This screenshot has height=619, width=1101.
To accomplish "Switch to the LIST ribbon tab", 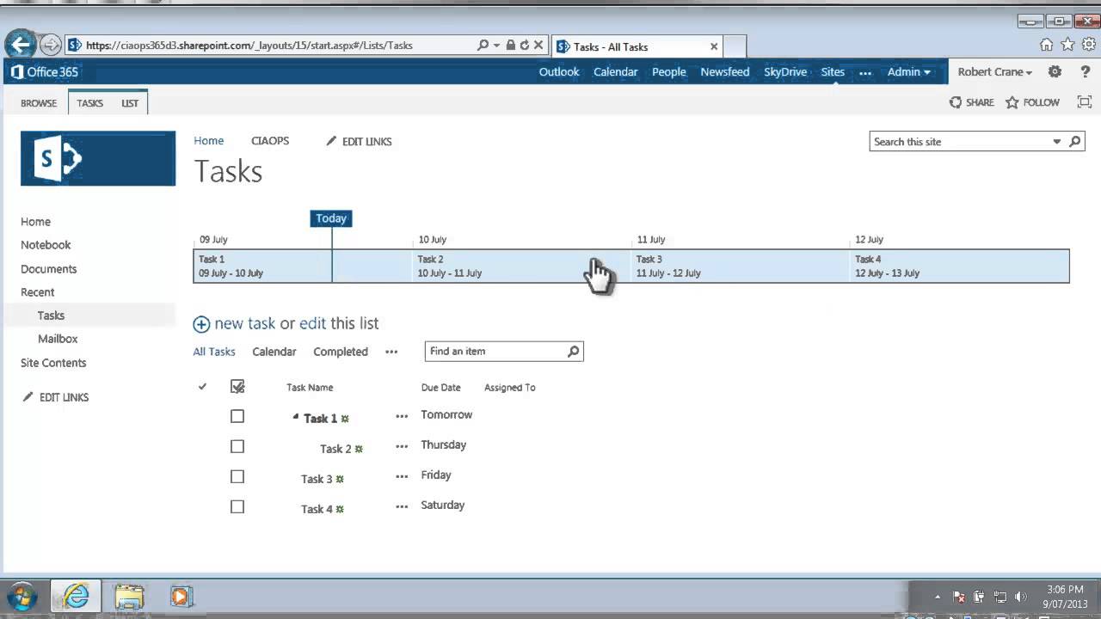I will pyautogui.click(x=130, y=103).
